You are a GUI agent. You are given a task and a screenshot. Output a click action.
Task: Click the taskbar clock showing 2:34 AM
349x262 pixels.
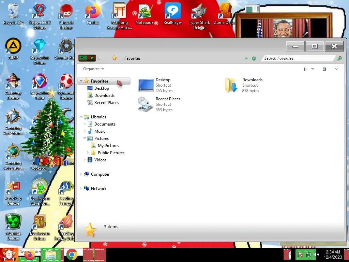click(x=333, y=254)
